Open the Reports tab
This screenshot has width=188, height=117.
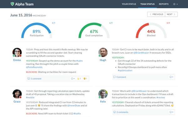pos(164,4)
